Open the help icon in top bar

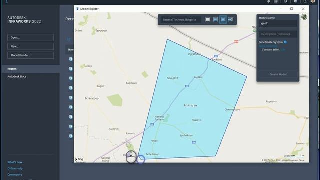[305, 1]
